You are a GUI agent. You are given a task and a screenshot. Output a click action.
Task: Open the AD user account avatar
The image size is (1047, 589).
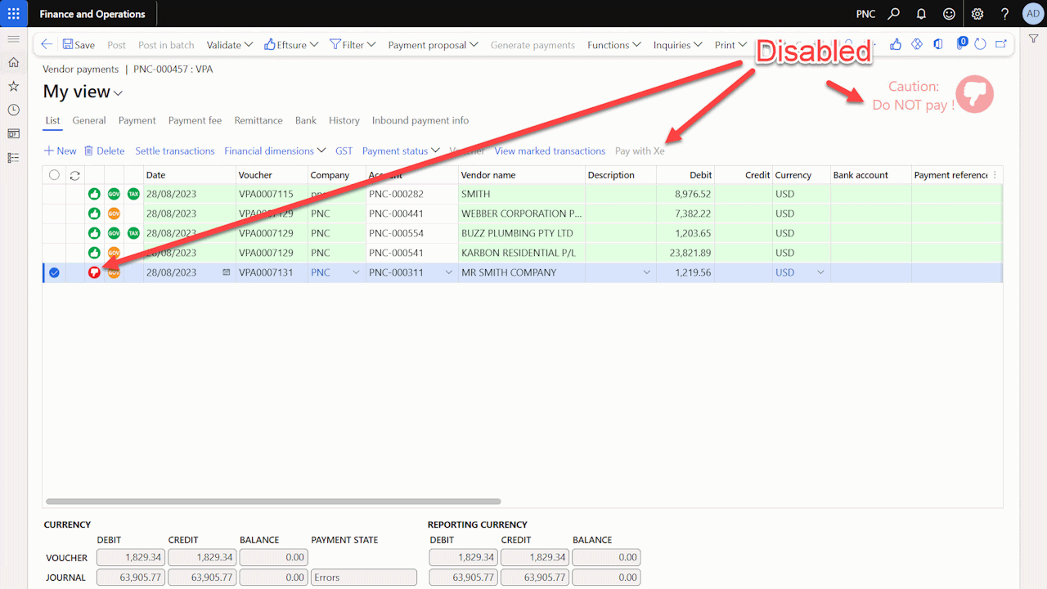(x=1032, y=14)
